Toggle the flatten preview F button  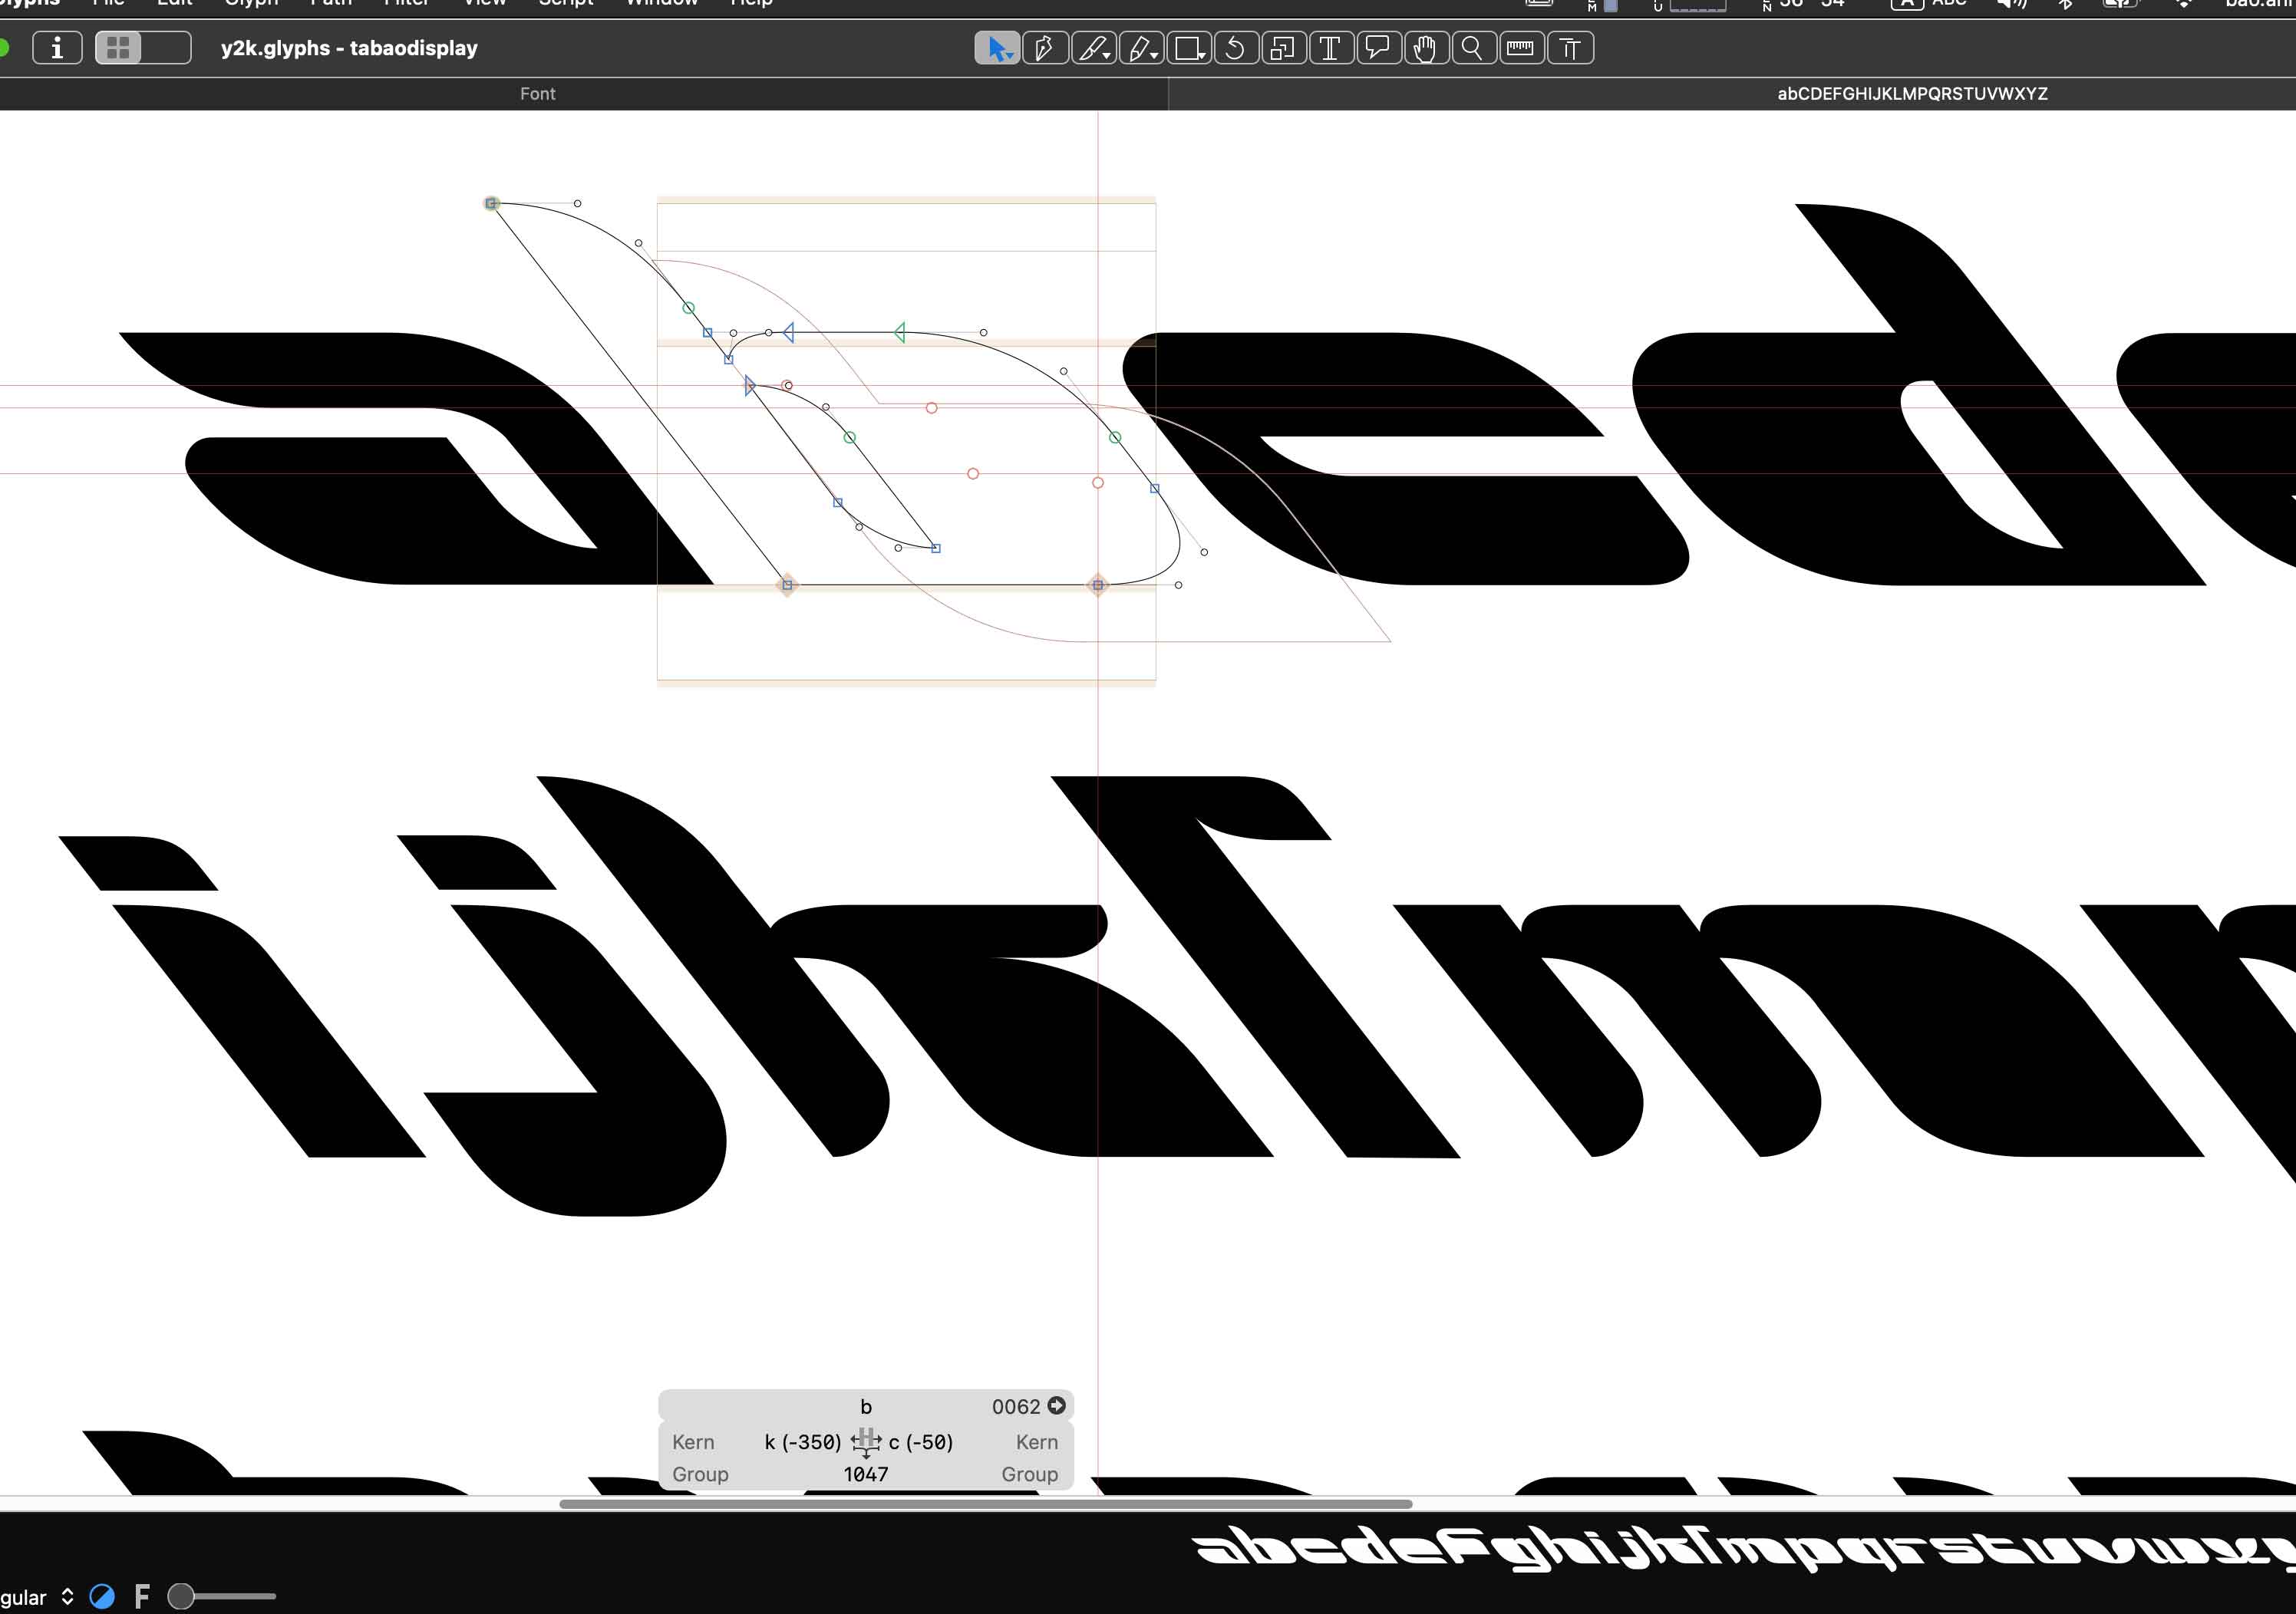coord(142,1596)
